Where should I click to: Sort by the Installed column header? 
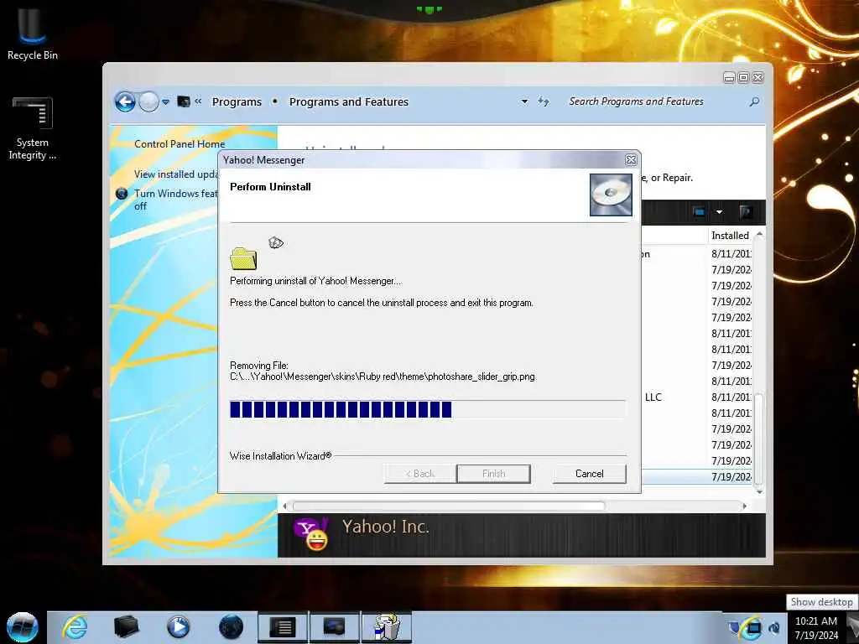pos(731,236)
